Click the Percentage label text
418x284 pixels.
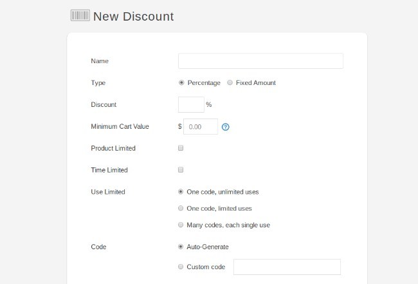click(204, 83)
